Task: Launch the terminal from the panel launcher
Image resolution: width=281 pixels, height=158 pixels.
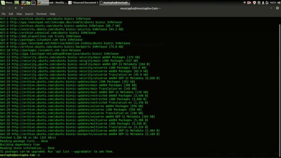Action: [x=33, y=3]
